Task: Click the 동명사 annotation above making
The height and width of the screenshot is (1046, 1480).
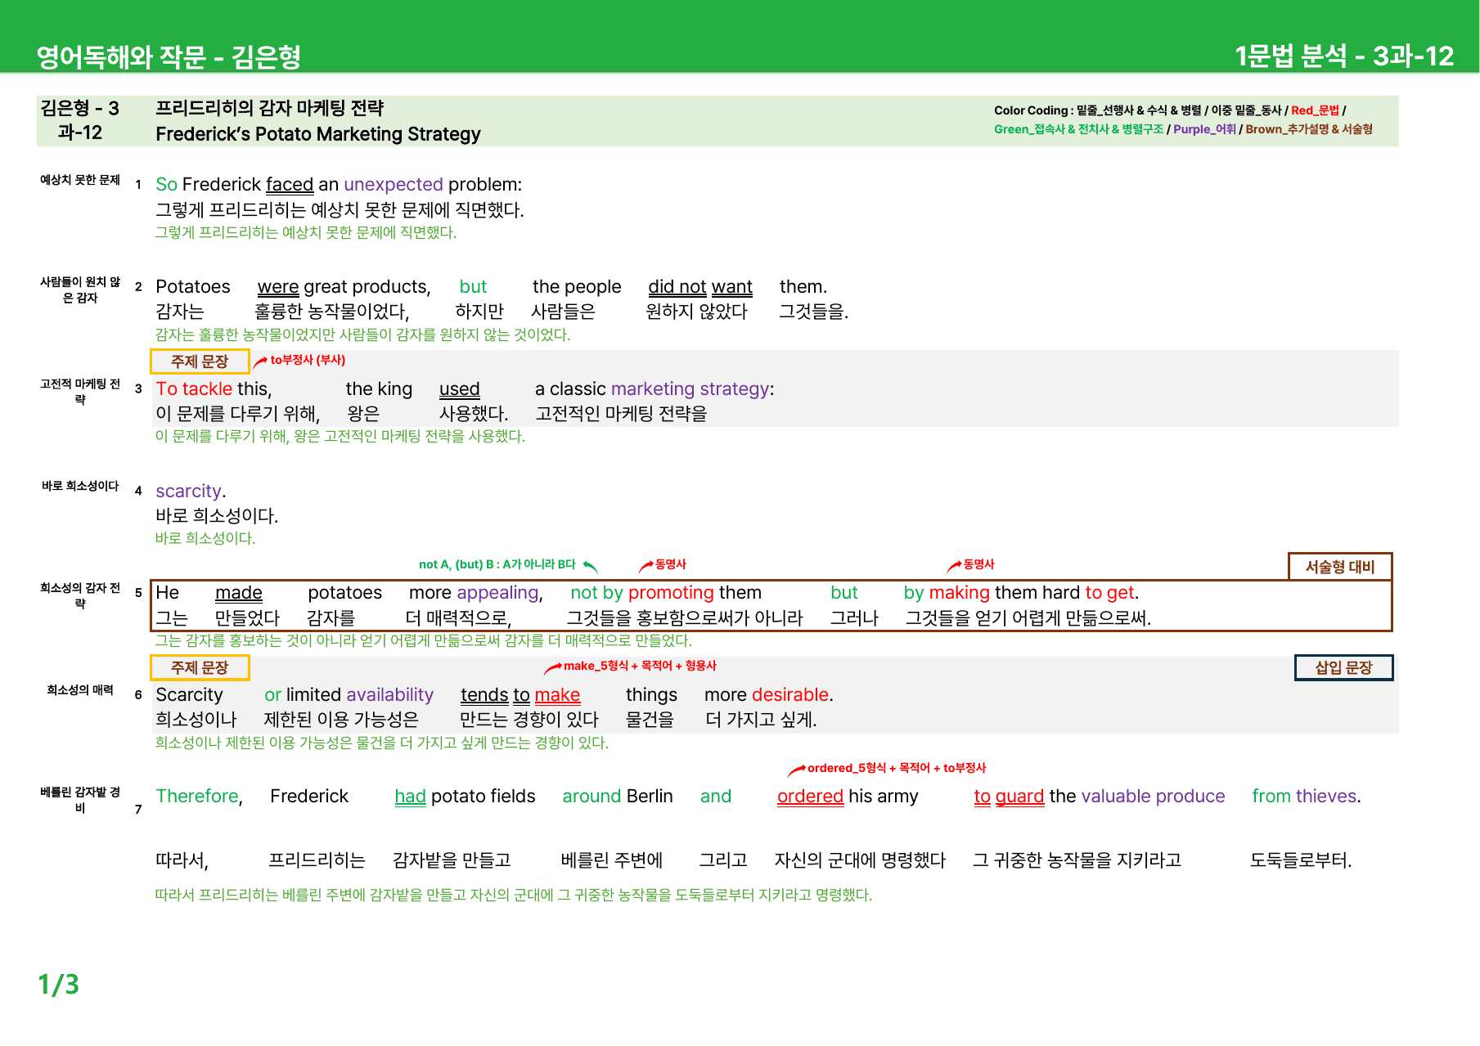Action: coord(978,564)
